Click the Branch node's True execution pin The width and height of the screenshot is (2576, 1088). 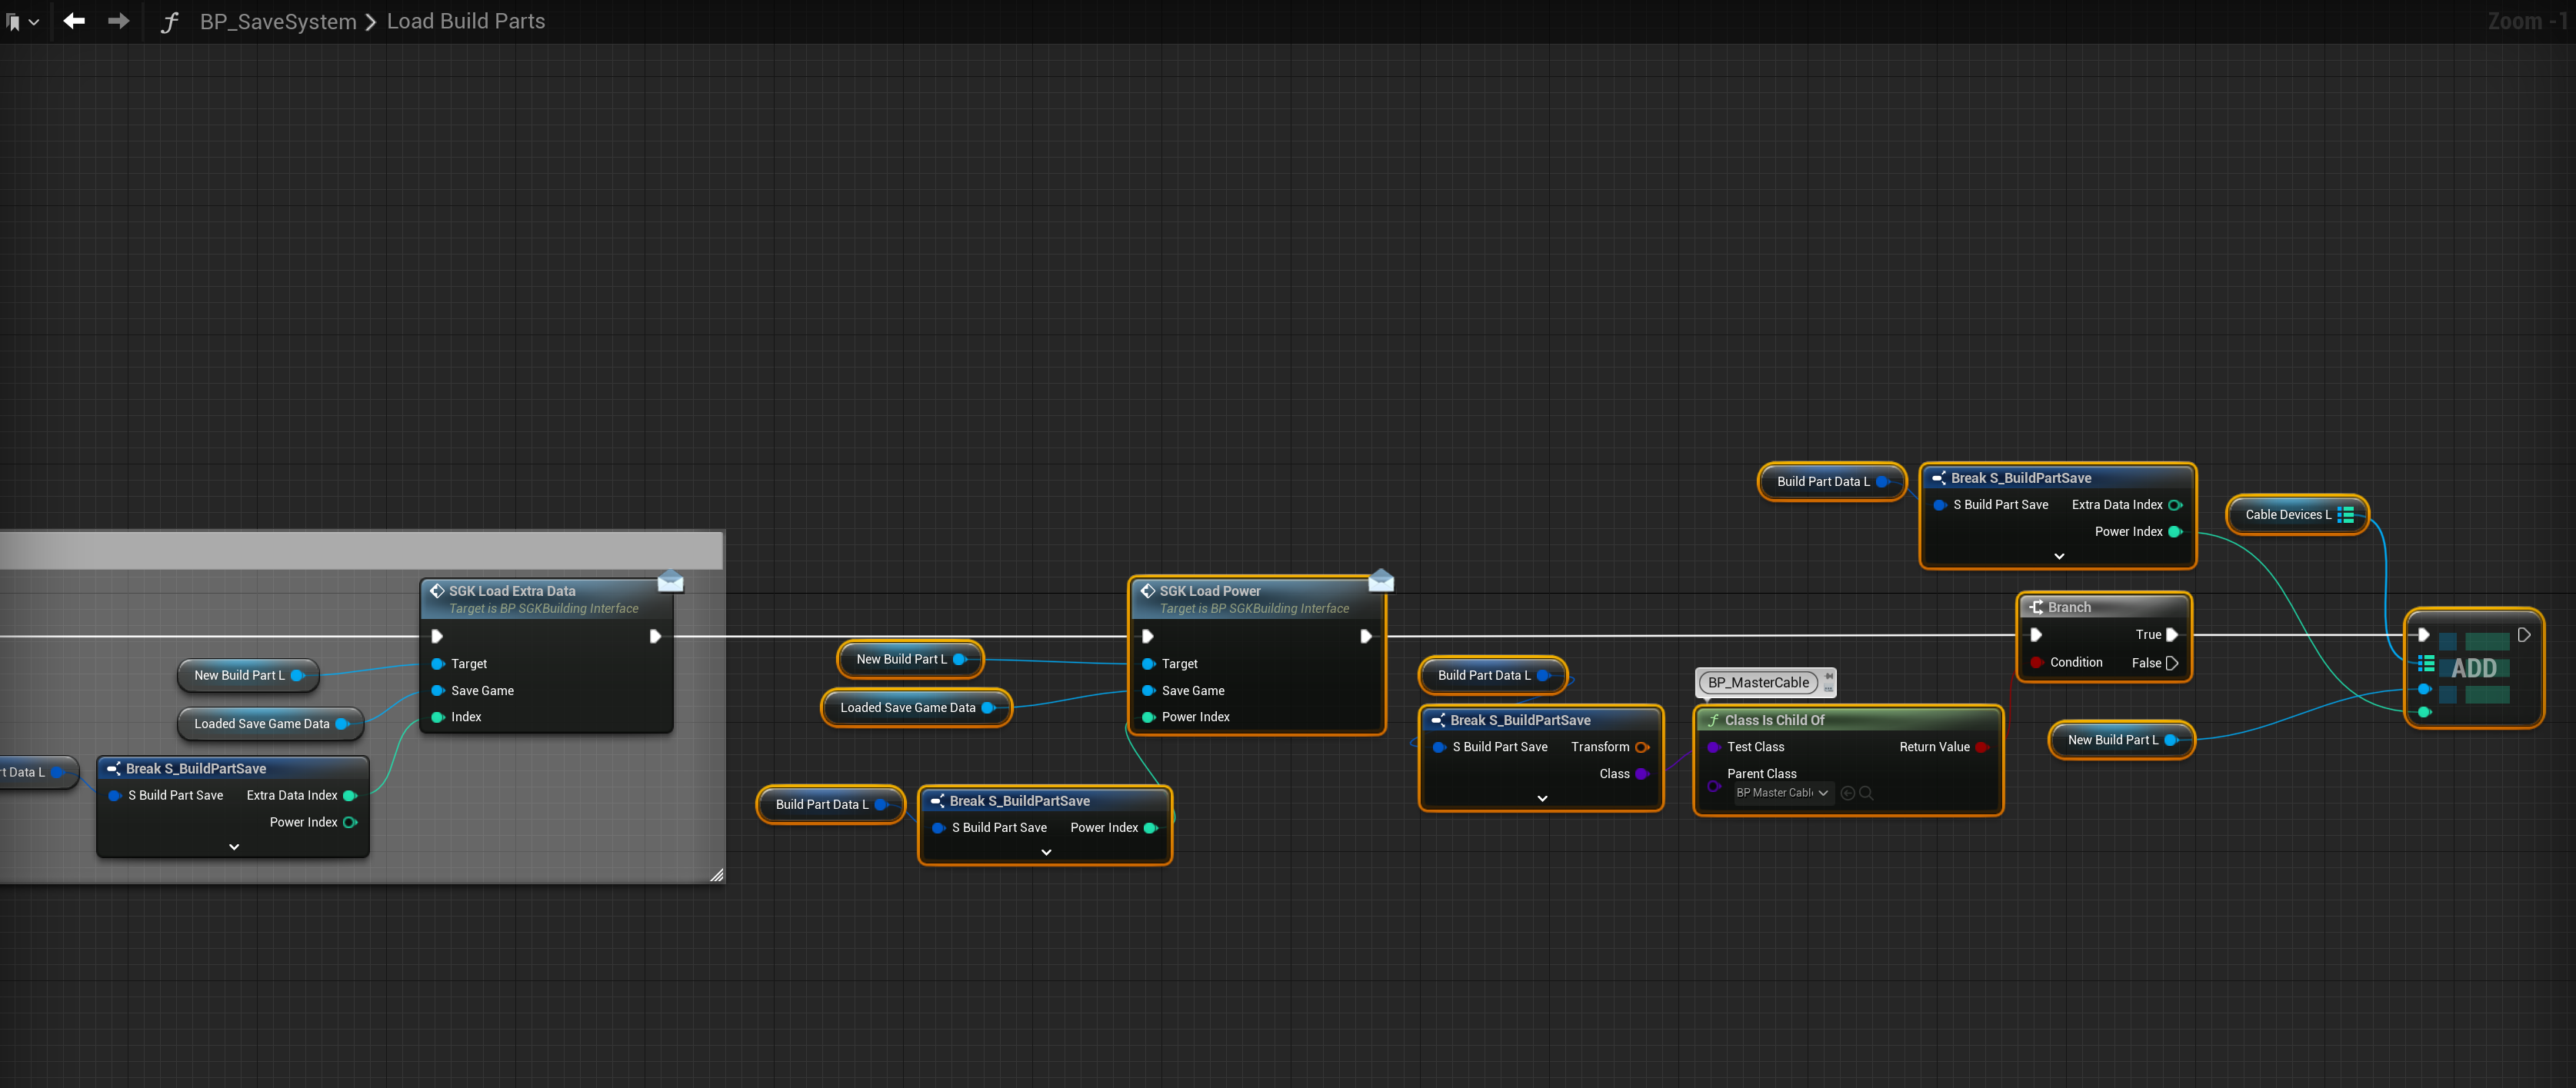(x=2171, y=635)
